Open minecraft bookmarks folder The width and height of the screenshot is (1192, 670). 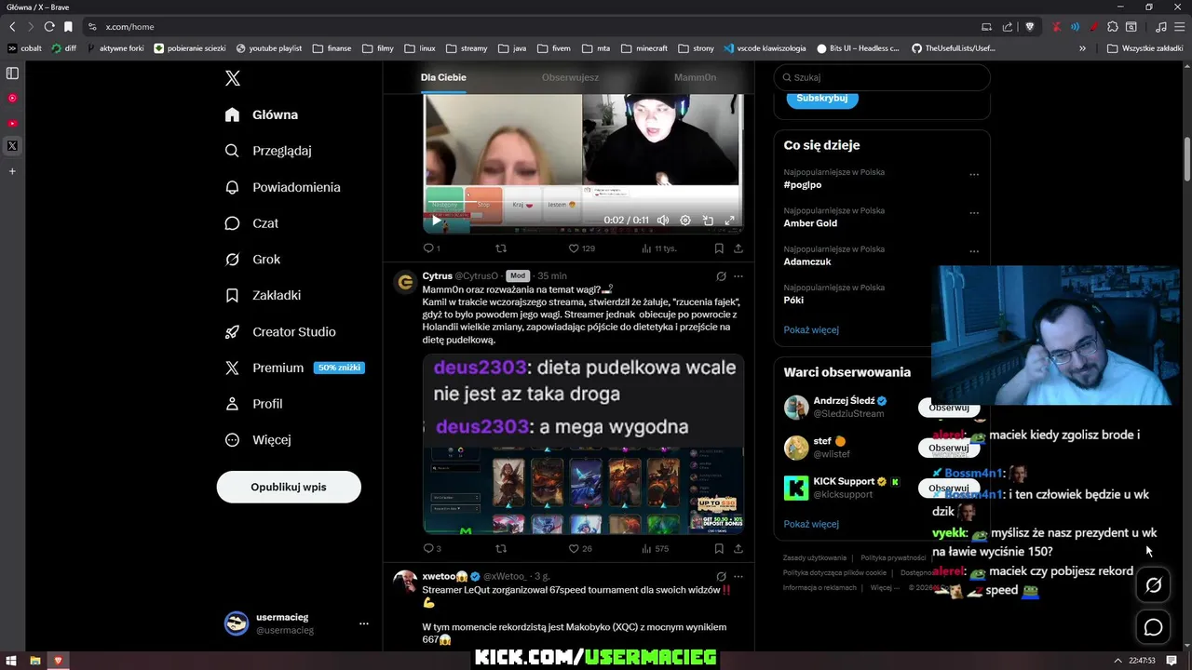click(644, 48)
